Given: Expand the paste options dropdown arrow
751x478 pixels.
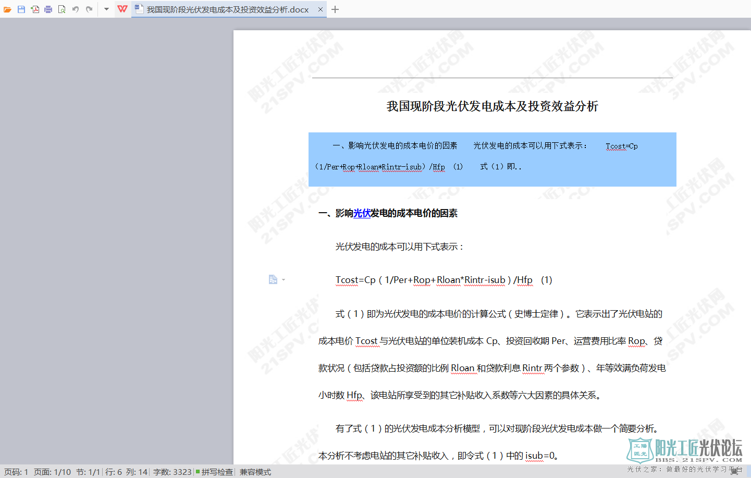Looking at the screenshot, I should pyautogui.click(x=284, y=280).
